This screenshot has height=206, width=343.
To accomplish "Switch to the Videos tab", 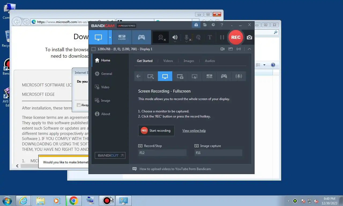I will coord(168,61).
